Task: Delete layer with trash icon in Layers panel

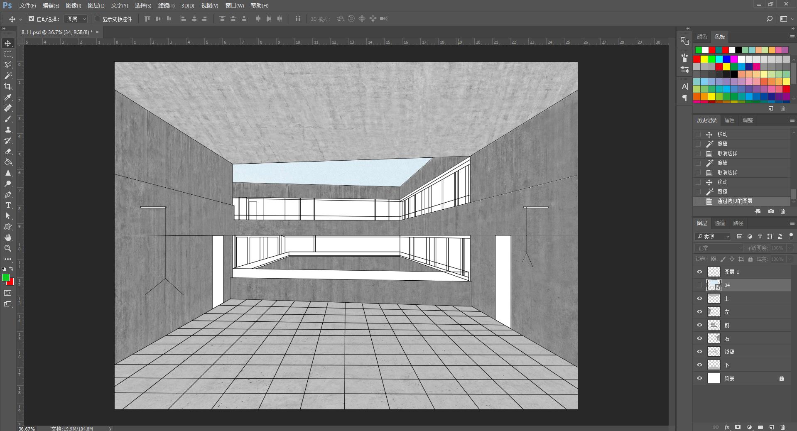Action: [x=783, y=427]
